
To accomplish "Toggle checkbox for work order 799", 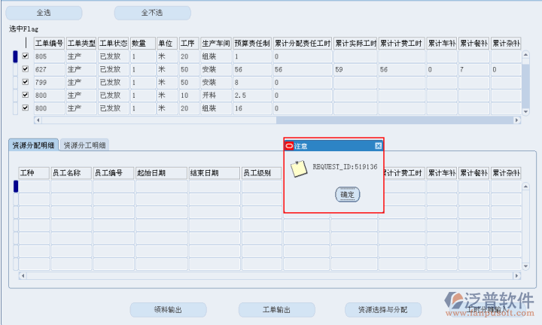I will tap(26, 82).
